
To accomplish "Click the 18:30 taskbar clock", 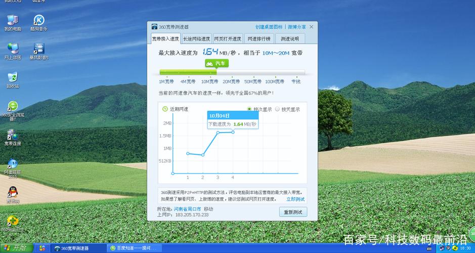I will pos(465,248).
